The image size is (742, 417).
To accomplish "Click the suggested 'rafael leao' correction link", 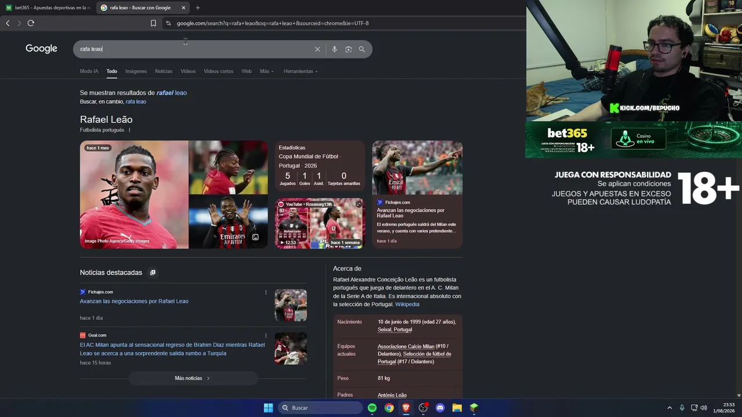I will [172, 93].
